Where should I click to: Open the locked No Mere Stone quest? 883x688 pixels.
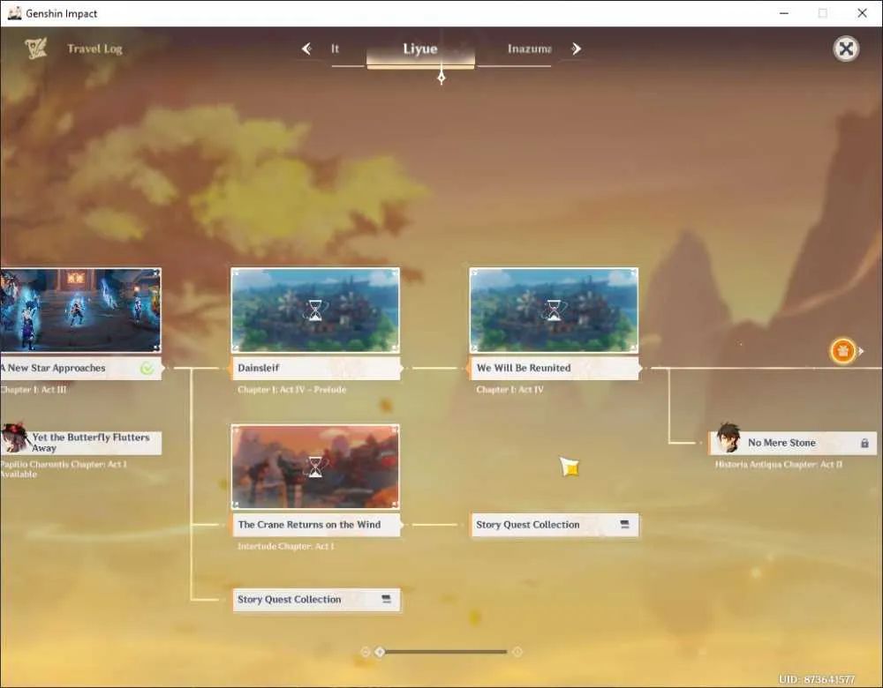point(793,444)
